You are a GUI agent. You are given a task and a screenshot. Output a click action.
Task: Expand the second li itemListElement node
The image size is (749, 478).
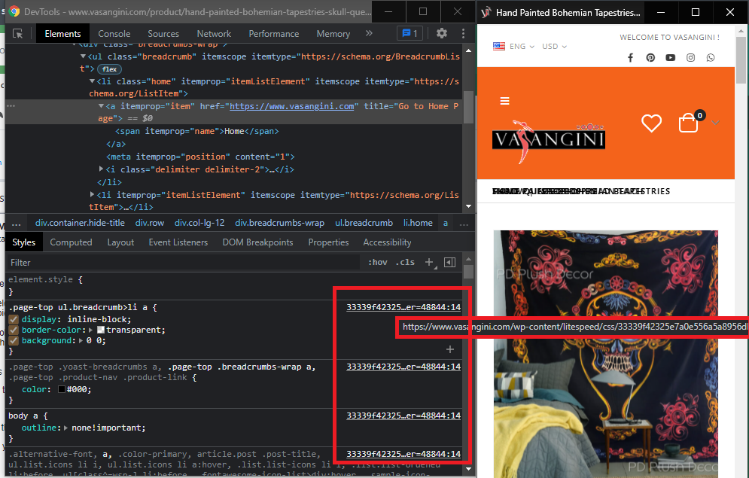click(92, 194)
